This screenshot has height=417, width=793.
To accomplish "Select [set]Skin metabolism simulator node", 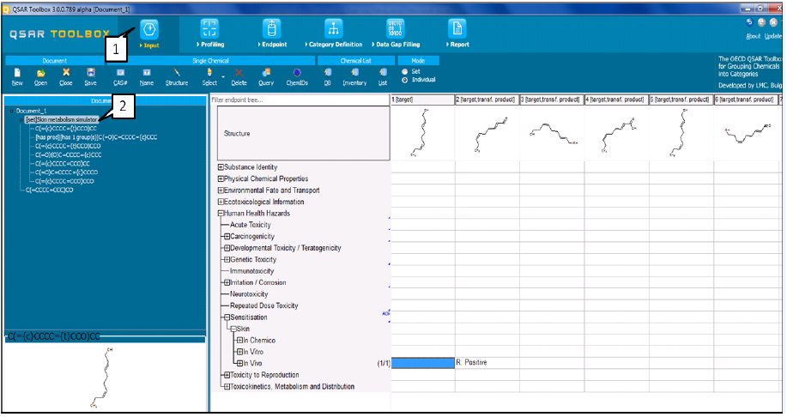I will pos(62,120).
